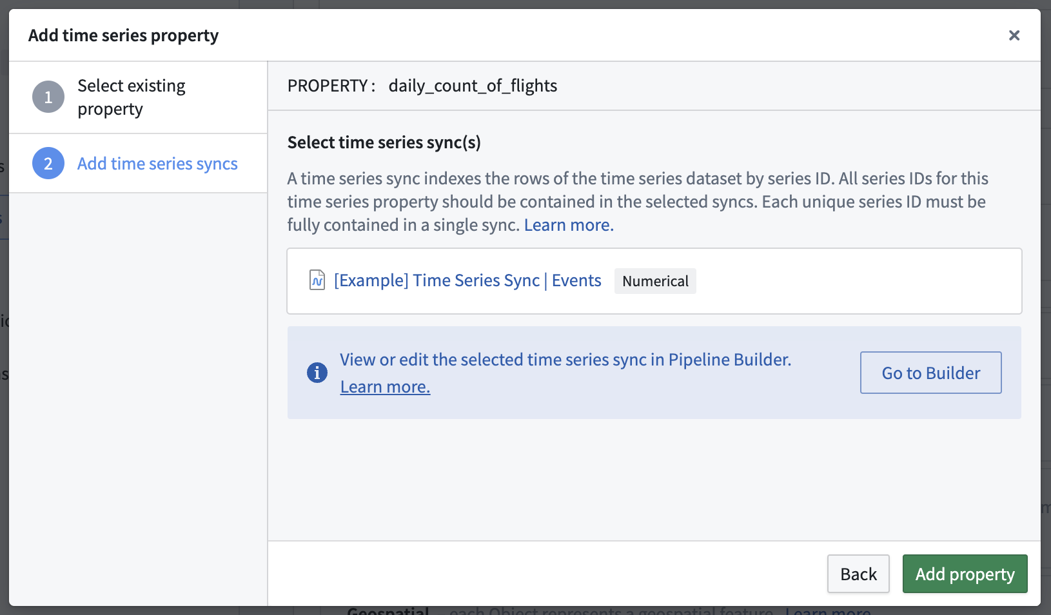Image resolution: width=1051 pixels, height=615 pixels.
Task: Click Go to Builder button
Action: click(931, 373)
